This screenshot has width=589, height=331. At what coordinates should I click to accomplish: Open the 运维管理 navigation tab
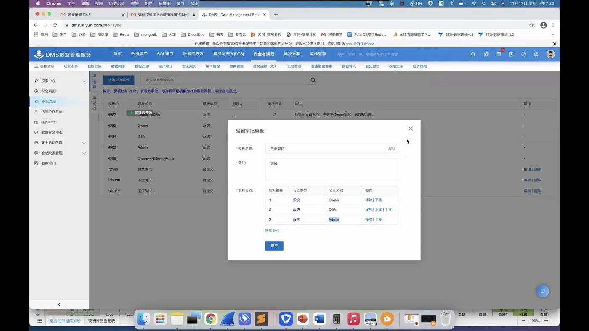click(x=318, y=54)
